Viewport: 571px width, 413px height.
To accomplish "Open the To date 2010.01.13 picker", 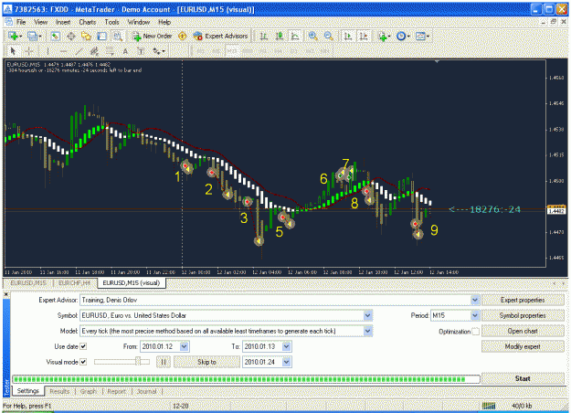I will 287,346.
